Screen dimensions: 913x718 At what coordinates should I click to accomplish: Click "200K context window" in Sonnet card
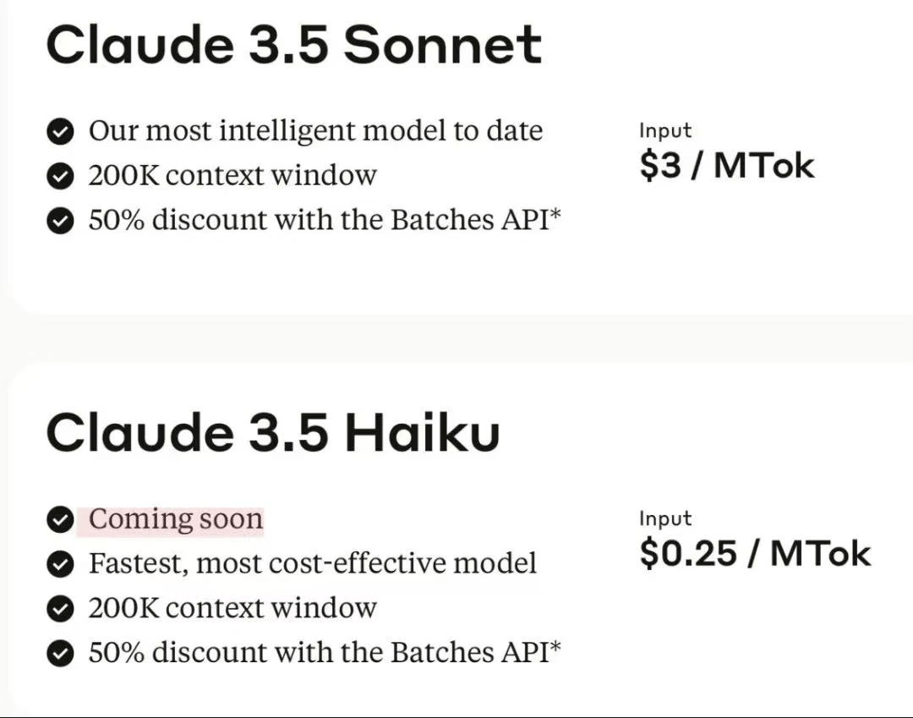(x=232, y=176)
